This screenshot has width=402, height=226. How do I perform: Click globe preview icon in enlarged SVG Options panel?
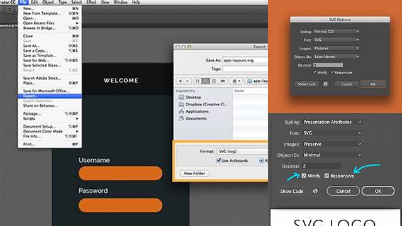coord(315,191)
